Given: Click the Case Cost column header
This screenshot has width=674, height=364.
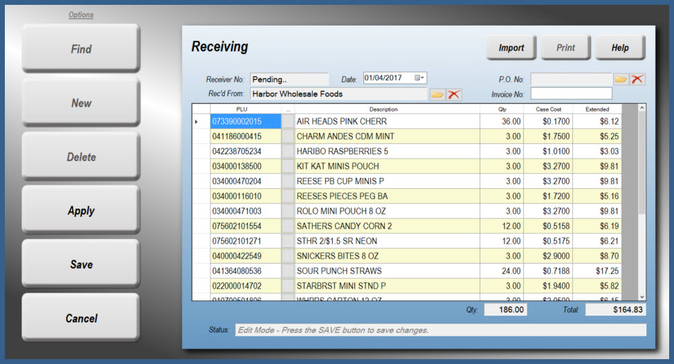Looking at the screenshot, I should tap(548, 109).
